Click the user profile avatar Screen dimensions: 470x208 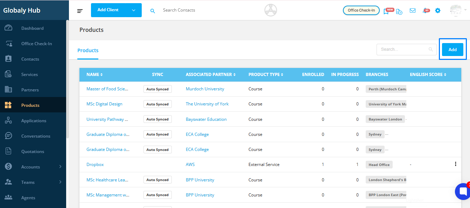456,11
